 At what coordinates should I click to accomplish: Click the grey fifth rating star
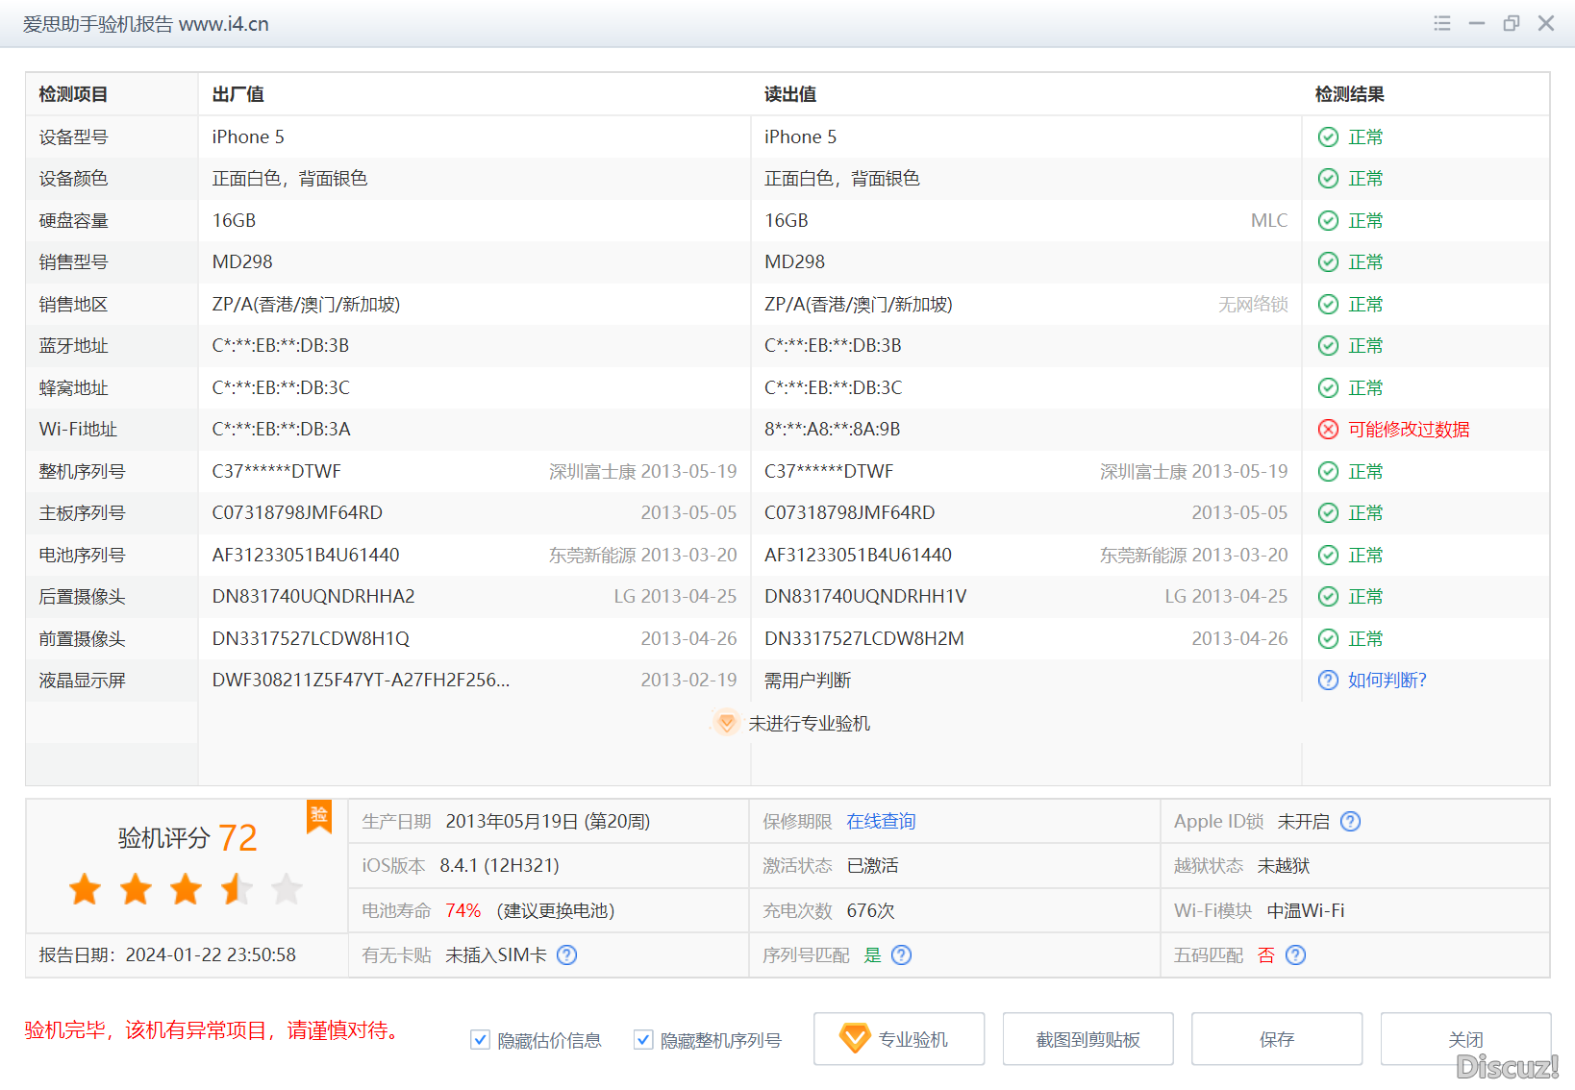point(287,889)
